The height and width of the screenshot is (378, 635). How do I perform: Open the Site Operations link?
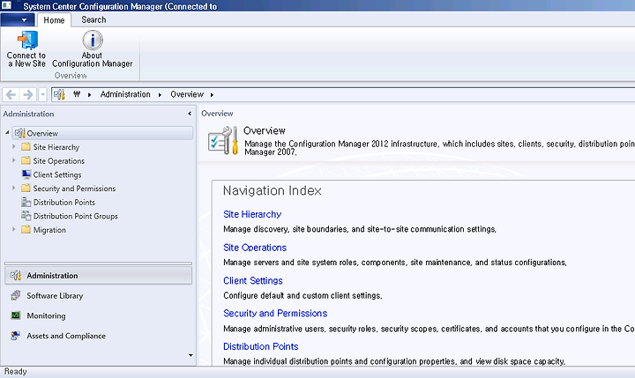(255, 248)
